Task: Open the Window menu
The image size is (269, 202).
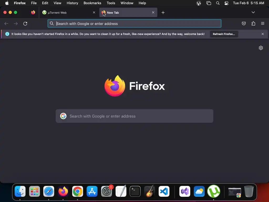Action: pos(127,3)
